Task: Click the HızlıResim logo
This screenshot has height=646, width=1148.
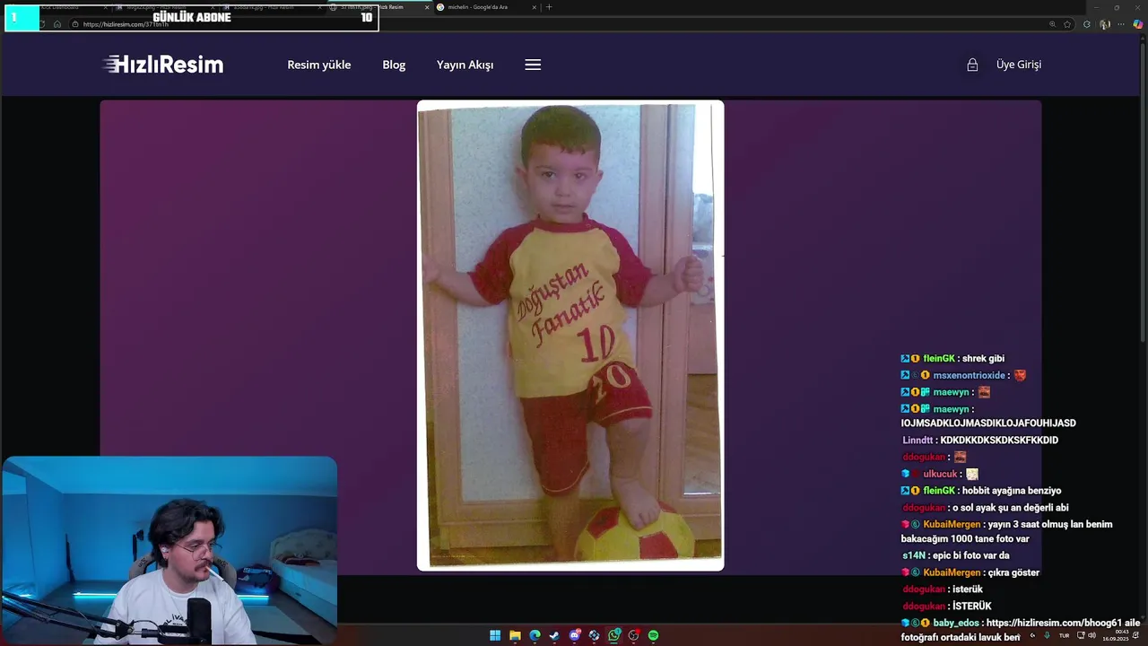Action: click(x=163, y=65)
